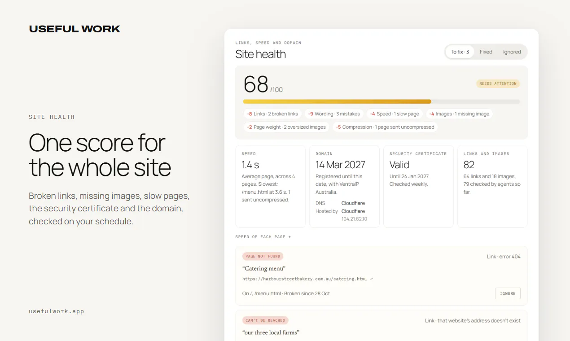The height and width of the screenshot is (341, 570).
Task: Select the Wording 3 mistakes chip
Action: 334,114
